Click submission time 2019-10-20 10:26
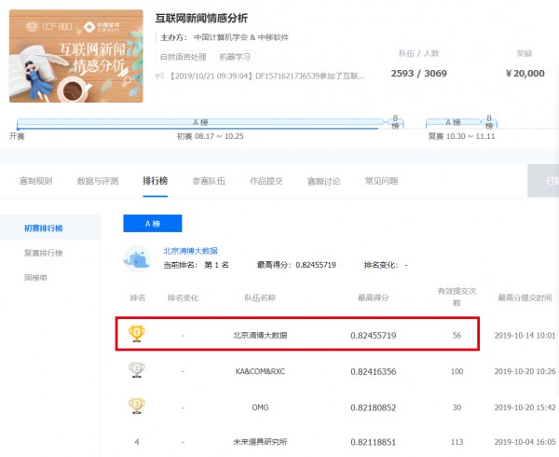This screenshot has height=457, width=559. [x=525, y=371]
